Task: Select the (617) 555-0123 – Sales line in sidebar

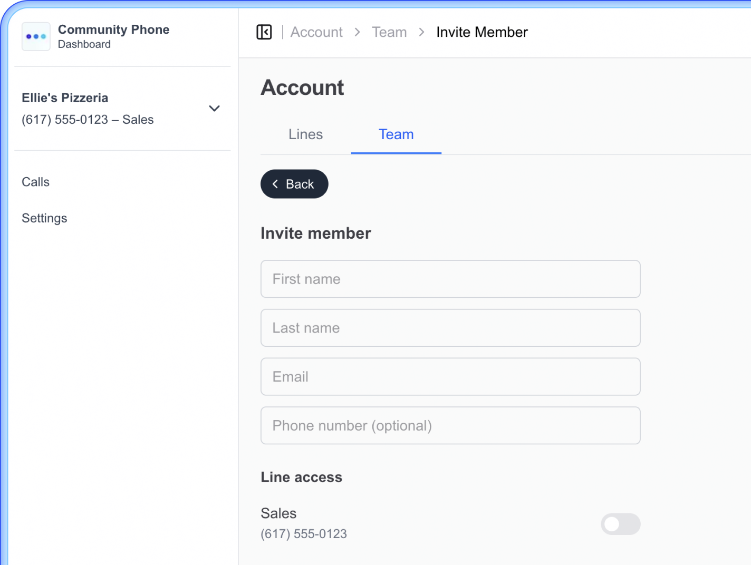Action: 88,120
